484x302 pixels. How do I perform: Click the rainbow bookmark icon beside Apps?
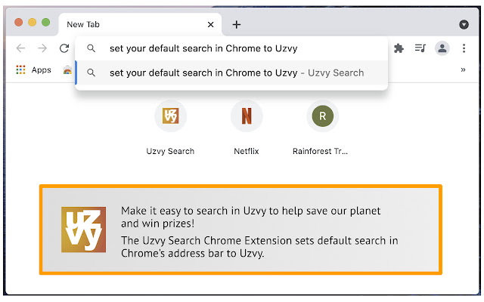click(68, 70)
